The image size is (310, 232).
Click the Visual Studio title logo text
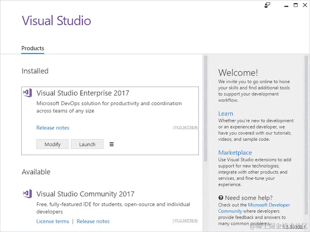56,20
